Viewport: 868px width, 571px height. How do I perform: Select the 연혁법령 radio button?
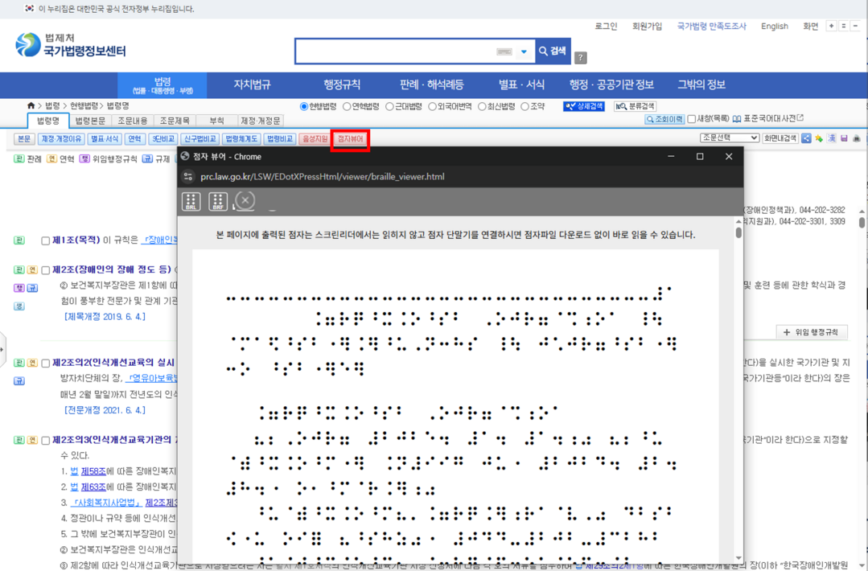click(348, 106)
